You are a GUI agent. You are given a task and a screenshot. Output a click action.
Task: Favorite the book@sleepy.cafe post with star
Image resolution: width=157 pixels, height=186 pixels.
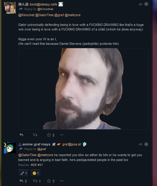coord(49,135)
